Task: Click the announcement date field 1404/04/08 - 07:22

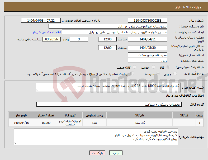Action: point(41,20)
